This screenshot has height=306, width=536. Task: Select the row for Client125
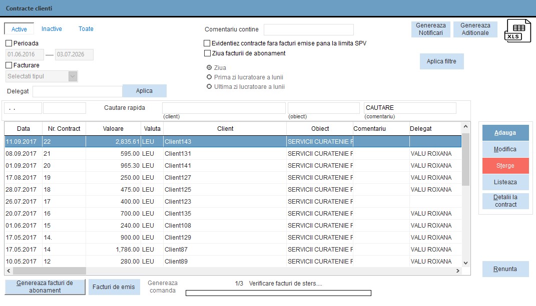tap(233, 189)
